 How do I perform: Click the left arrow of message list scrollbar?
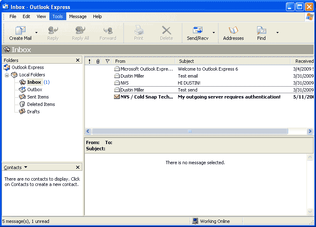(x=88, y=131)
